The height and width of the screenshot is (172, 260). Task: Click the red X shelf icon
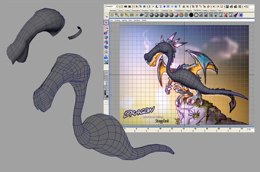pos(226,15)
